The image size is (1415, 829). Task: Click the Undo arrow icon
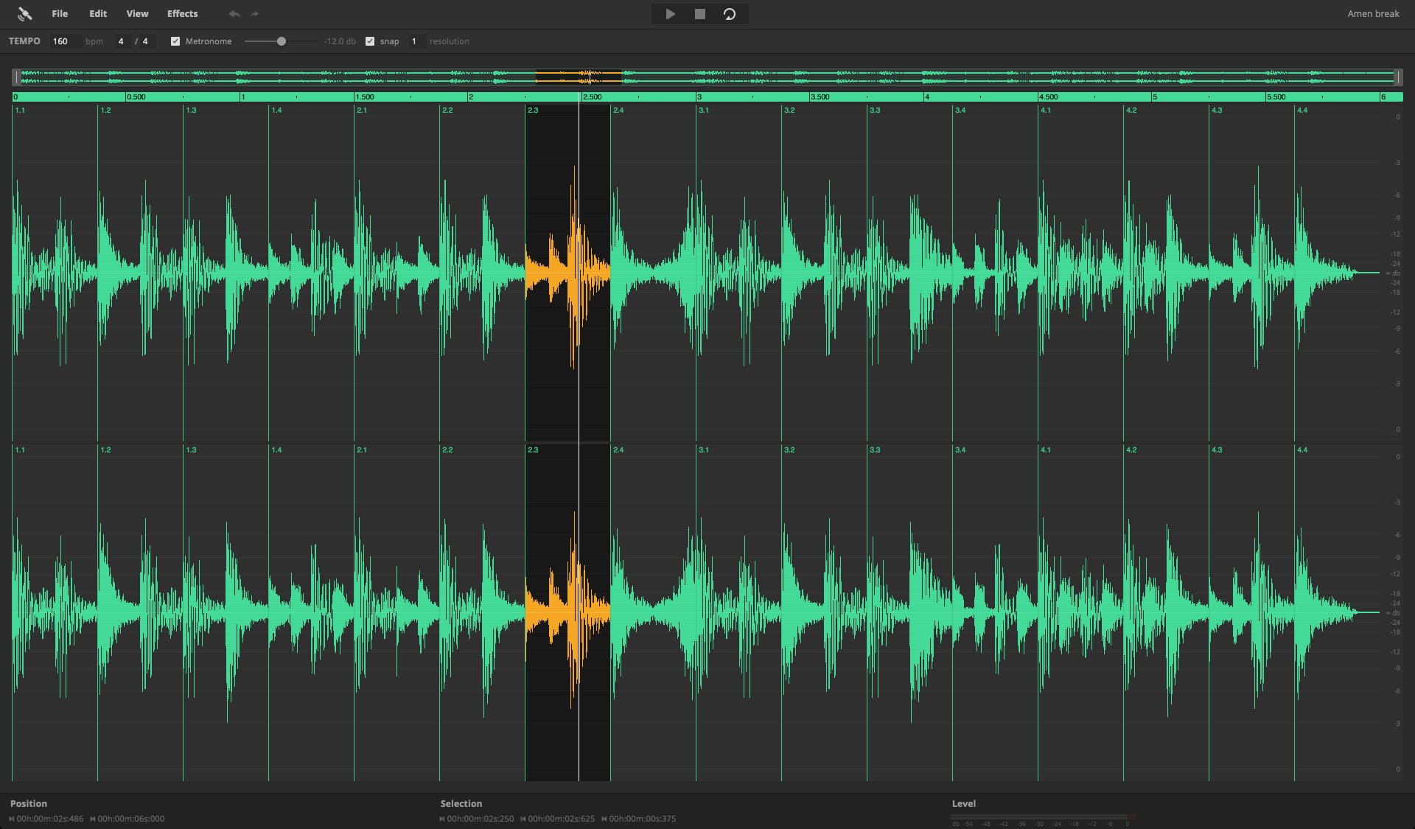coord(234,13)
